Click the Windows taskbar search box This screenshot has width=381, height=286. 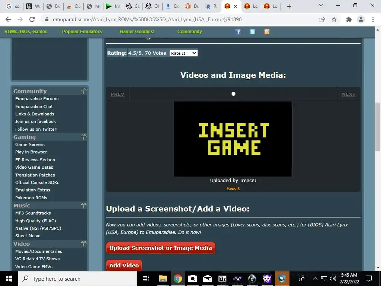77,279
